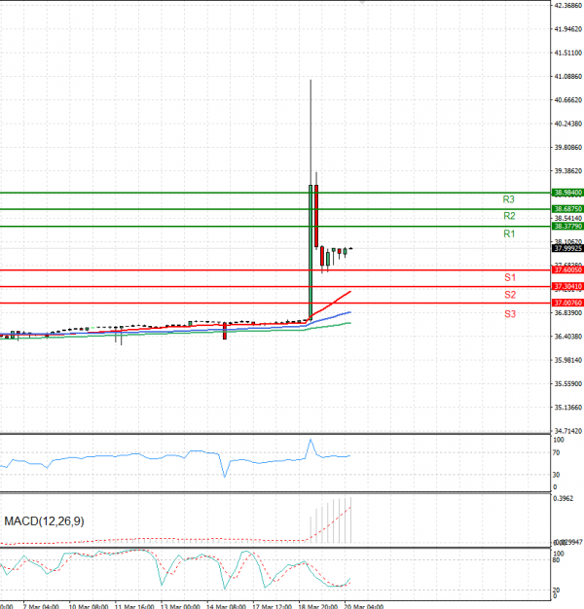The height and width of the screenshot is (609, 584).
Task: Click the large red candlestick after spike
Action: (316, 216)
